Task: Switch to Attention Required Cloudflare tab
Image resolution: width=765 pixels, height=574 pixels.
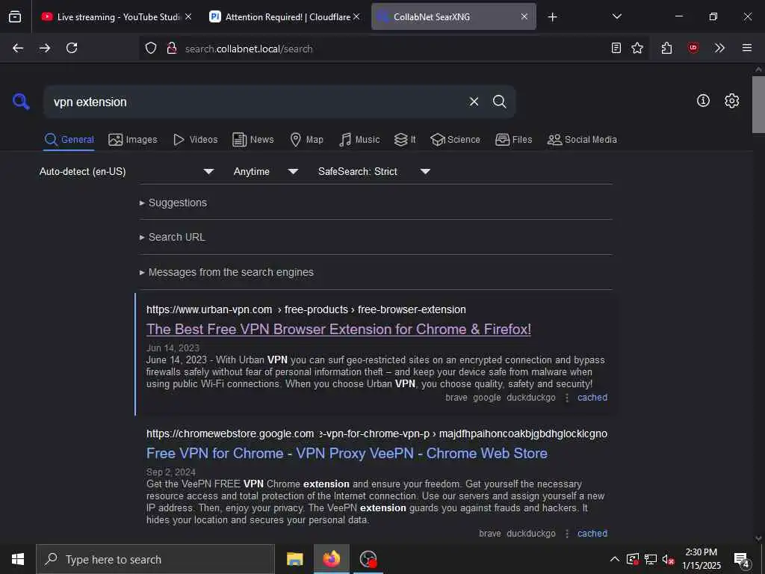Action: click(284, 16)
